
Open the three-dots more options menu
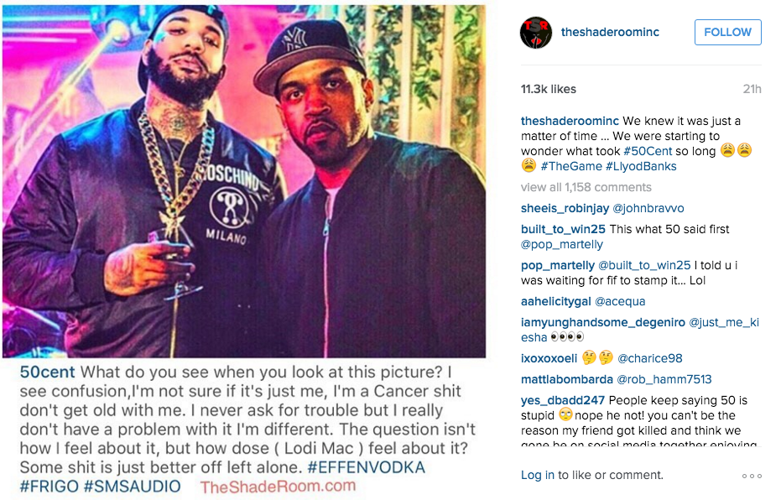(x=752, y=477)
